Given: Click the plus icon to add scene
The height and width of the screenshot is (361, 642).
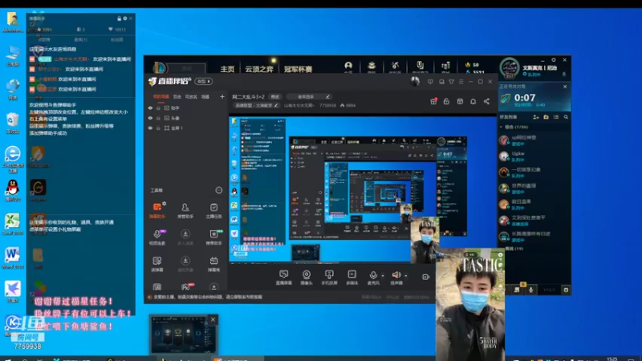Looking at the screenshot, I should [222, 96].
